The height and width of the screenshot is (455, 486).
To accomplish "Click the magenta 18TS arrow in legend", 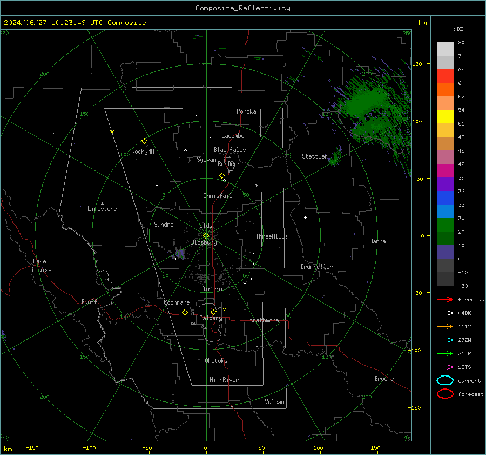I will (445, 367).
